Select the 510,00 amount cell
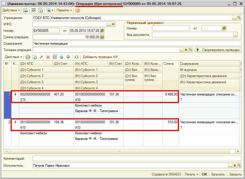Screen dimensions: 245x179 click(170, 122)
